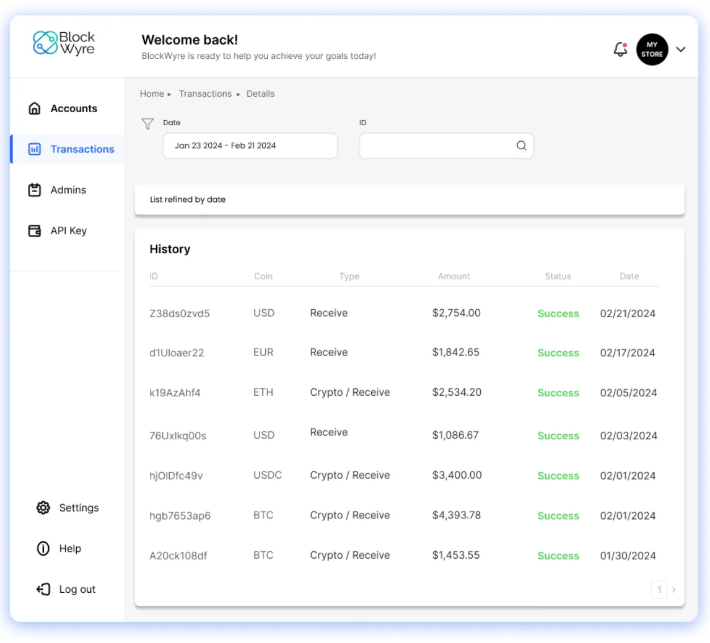Sort by ID column header

tap(154, 276)
